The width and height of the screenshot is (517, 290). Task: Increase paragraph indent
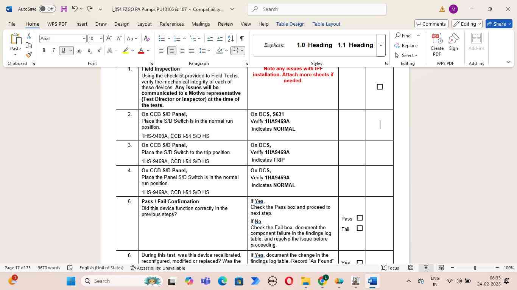(x=220, y=39)
